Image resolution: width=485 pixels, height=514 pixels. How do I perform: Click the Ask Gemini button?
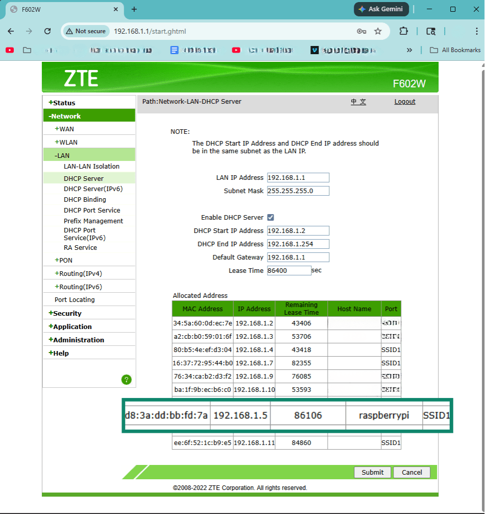click(381, 9)
